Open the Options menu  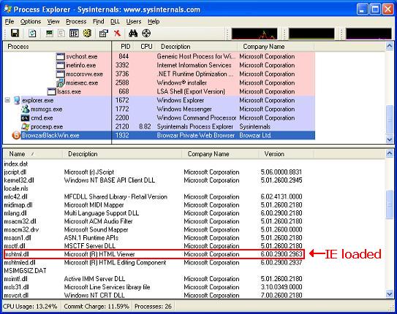(x=31, y=21)
